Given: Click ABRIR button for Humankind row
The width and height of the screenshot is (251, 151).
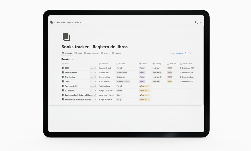Looking at the screenshot, I should tap(94, 99).
